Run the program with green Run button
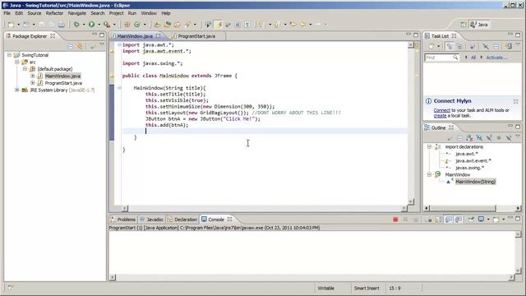 pos(91,24)
